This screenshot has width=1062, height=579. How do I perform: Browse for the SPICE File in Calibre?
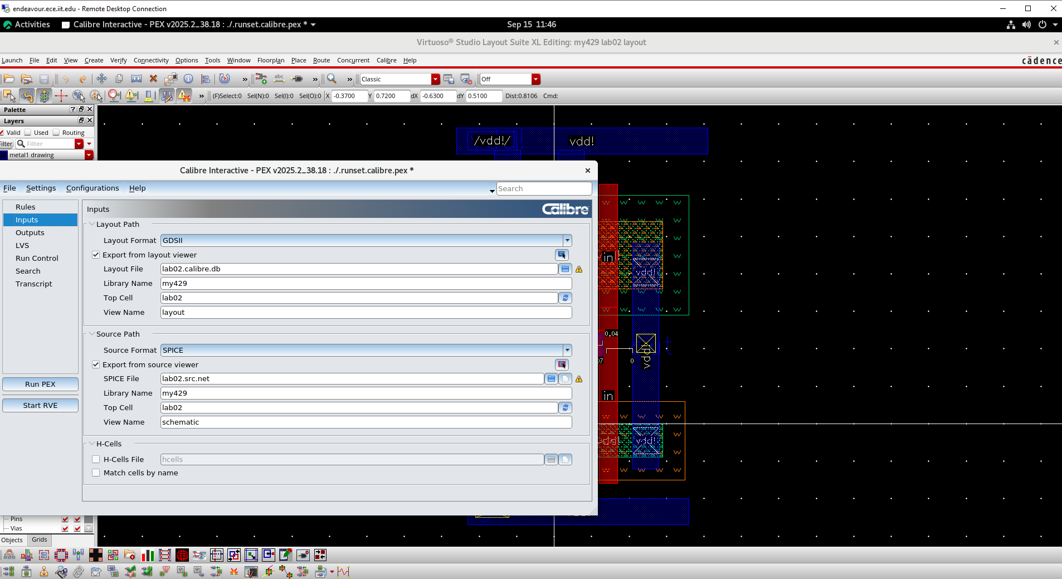pos(551,379)
